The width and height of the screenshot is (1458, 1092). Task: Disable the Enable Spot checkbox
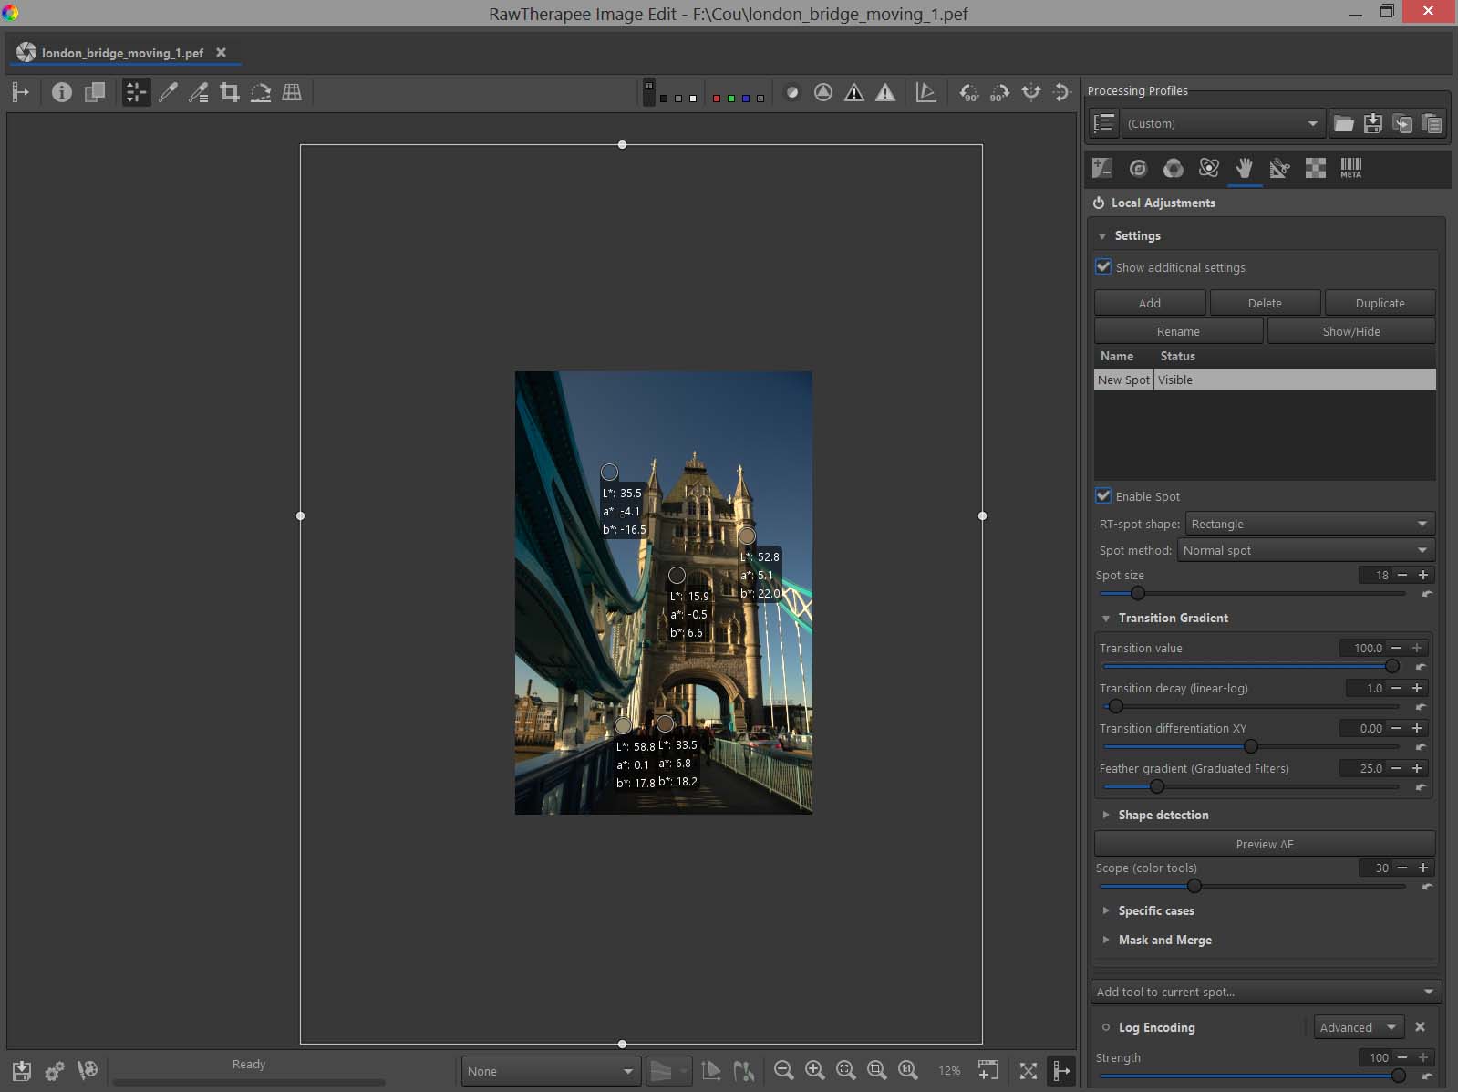[x=1103, y=496]
